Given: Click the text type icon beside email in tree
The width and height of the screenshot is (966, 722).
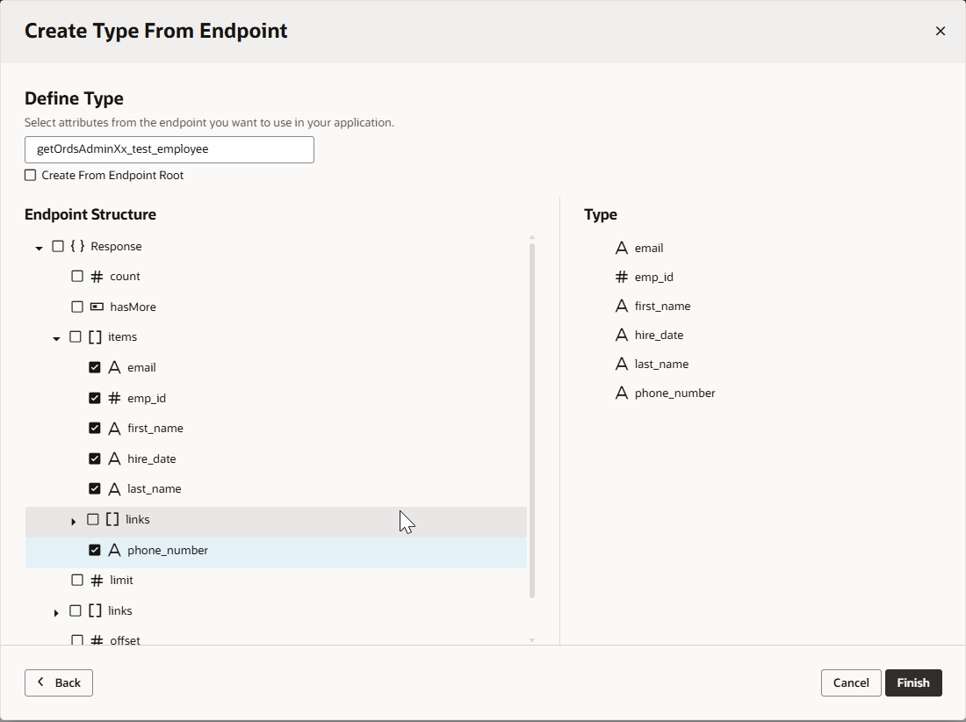Looking at the screenshot, I should click(114, 368).
